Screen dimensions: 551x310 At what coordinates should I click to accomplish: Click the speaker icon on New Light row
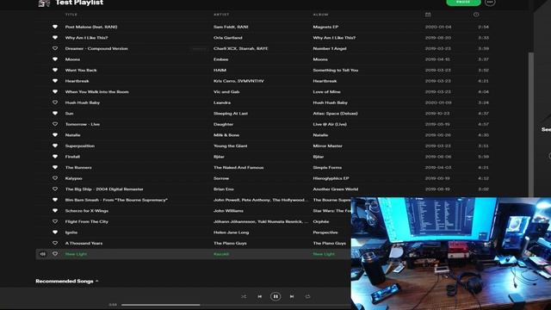coord(42,254)
